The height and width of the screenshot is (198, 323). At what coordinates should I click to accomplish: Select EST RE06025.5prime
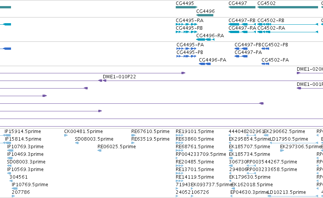pos(117,147)
